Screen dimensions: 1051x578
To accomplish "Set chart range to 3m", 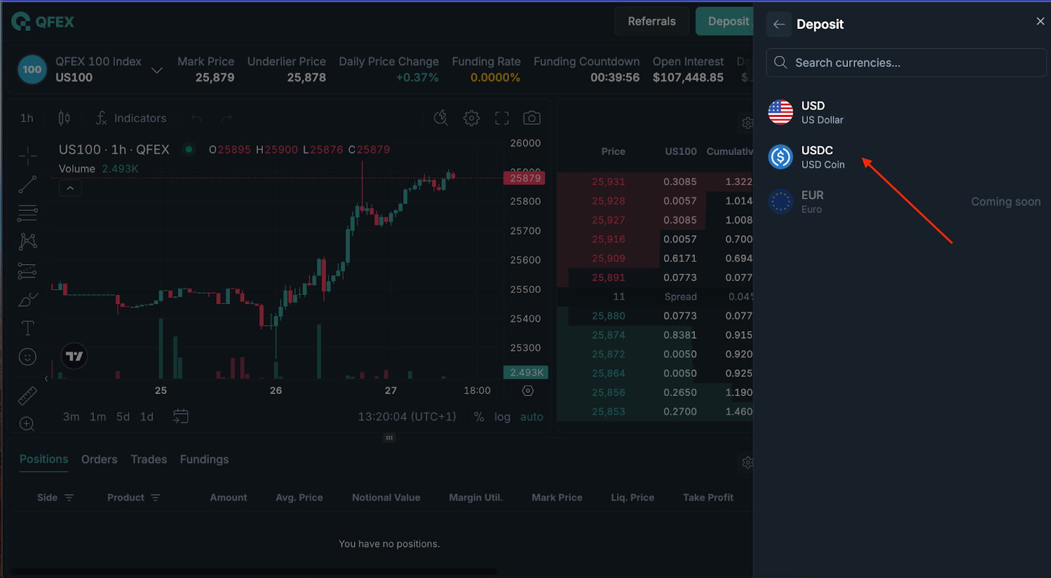I will pos(71,416).
